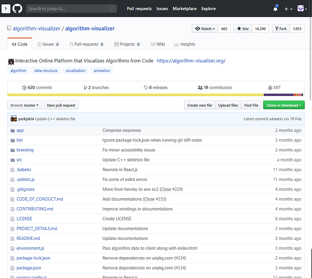Screen dimensions: 312x278
Task: Open the src folder icon
Action: click(x=13, y=160)
